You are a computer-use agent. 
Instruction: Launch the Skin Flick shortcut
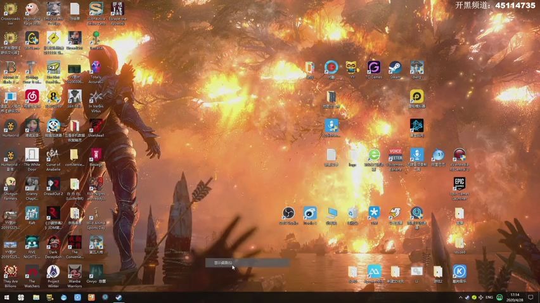point(74,99)
